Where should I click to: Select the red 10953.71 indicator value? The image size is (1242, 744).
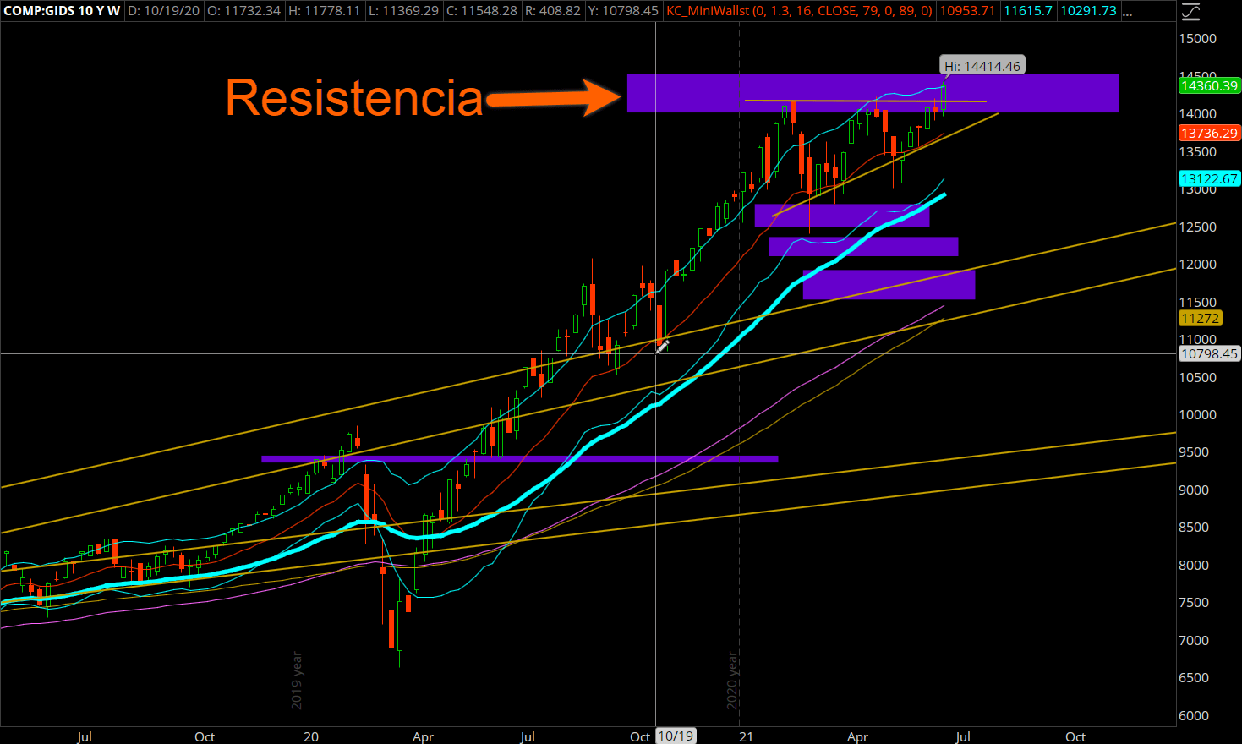[966, 12]
